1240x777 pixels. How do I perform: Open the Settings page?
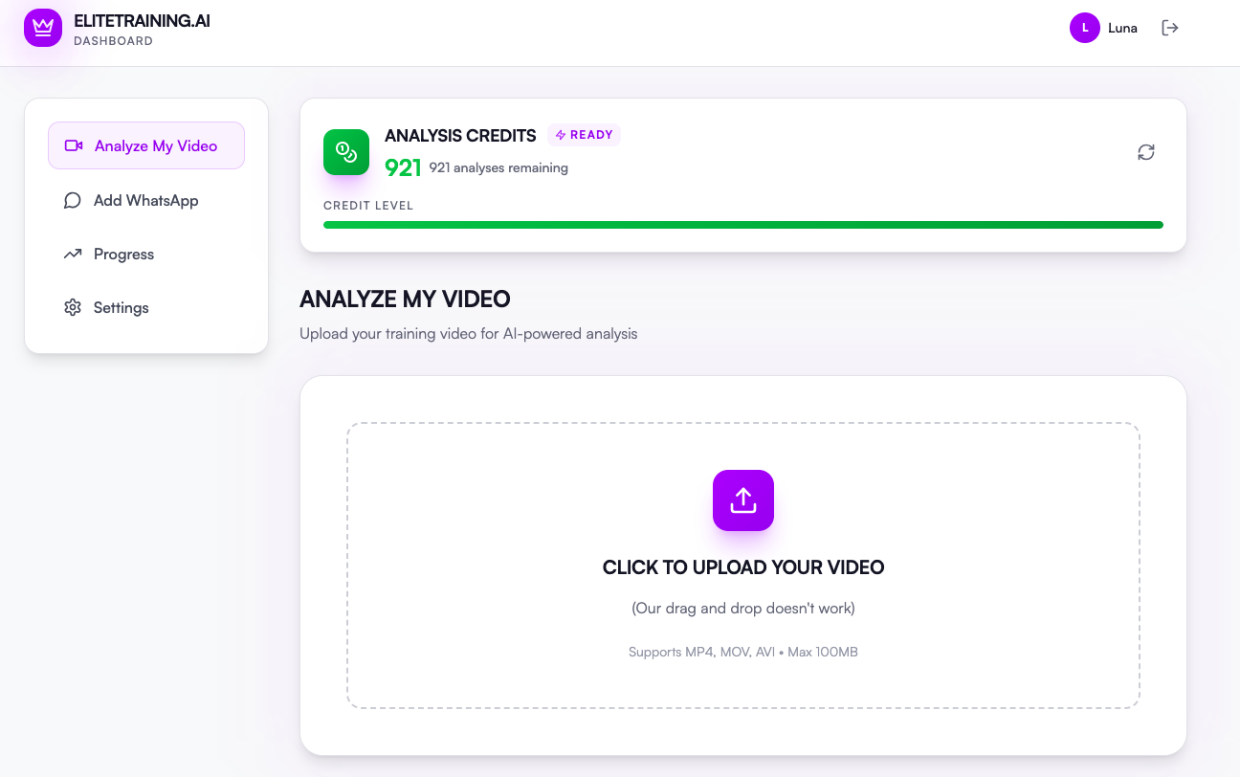[x=146, y=307]
